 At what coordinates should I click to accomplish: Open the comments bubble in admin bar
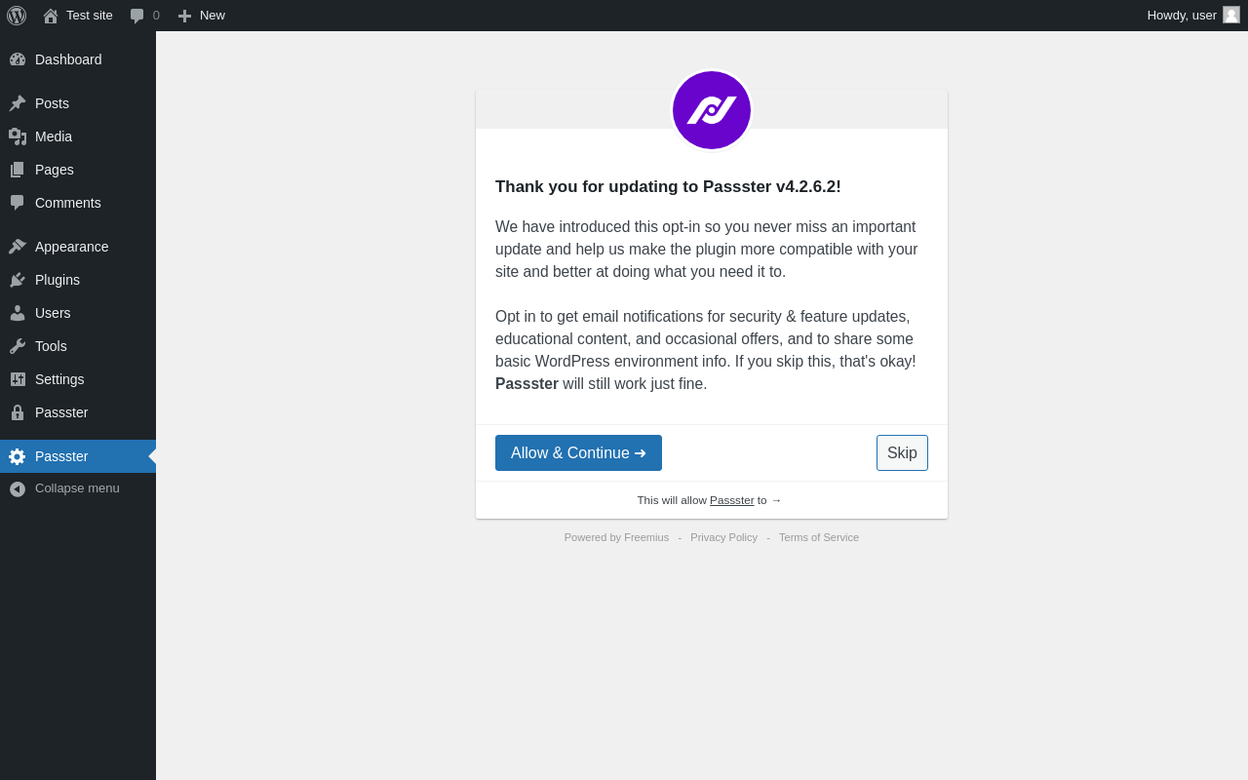(137, 16)
